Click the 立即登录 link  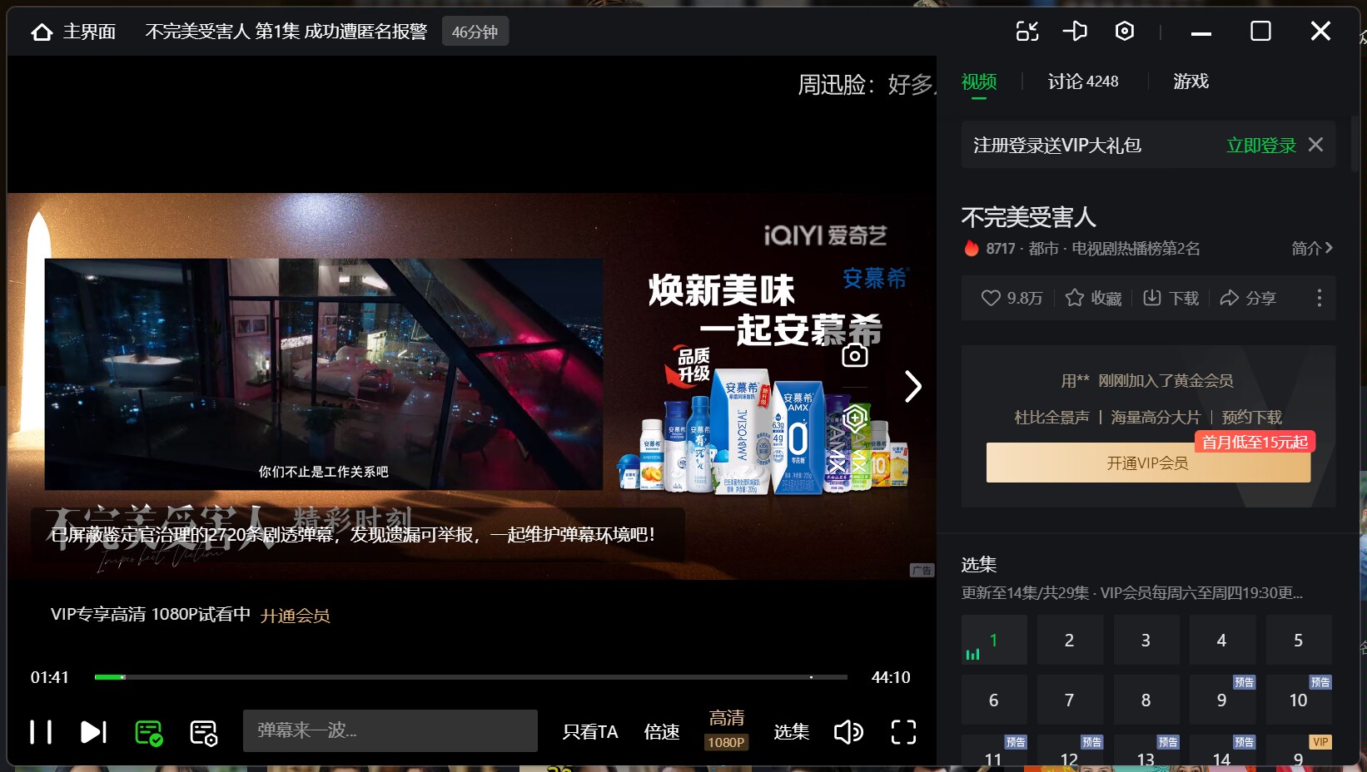coord(1261,146)
